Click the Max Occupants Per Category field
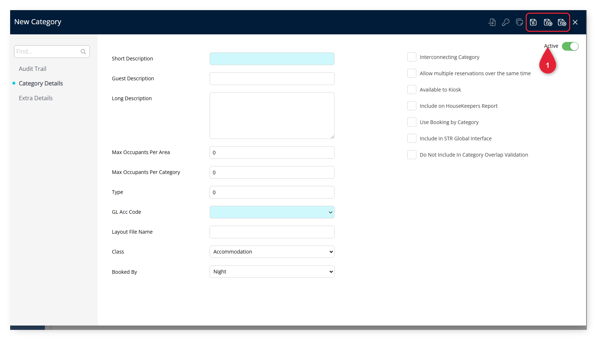Screen dimensions: 597x340 272,173
